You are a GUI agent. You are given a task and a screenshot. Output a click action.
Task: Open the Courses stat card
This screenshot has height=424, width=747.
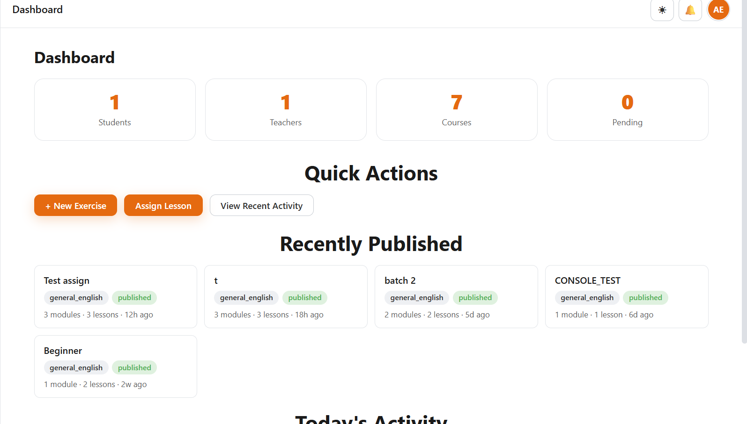457,109
